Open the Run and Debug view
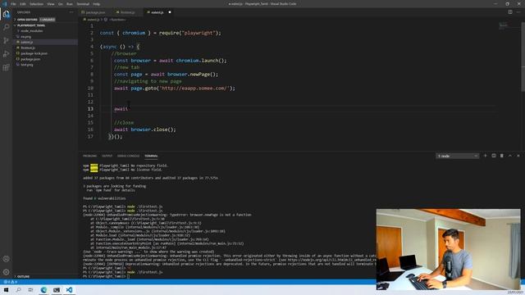Screen dimensions: 525x295 6,54
